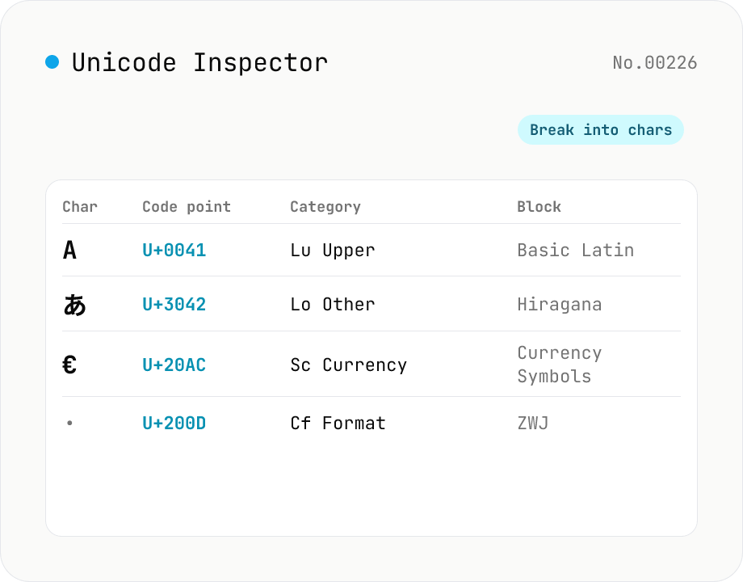
Task: Open the U+200D code point
Action: click(x=174, y=423)
